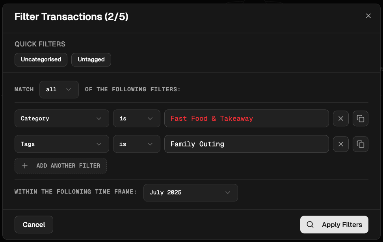Viewport: 383px width, 242px height.
Task: Remove the Family Outing tags filter
Action: tap(340, 144)
